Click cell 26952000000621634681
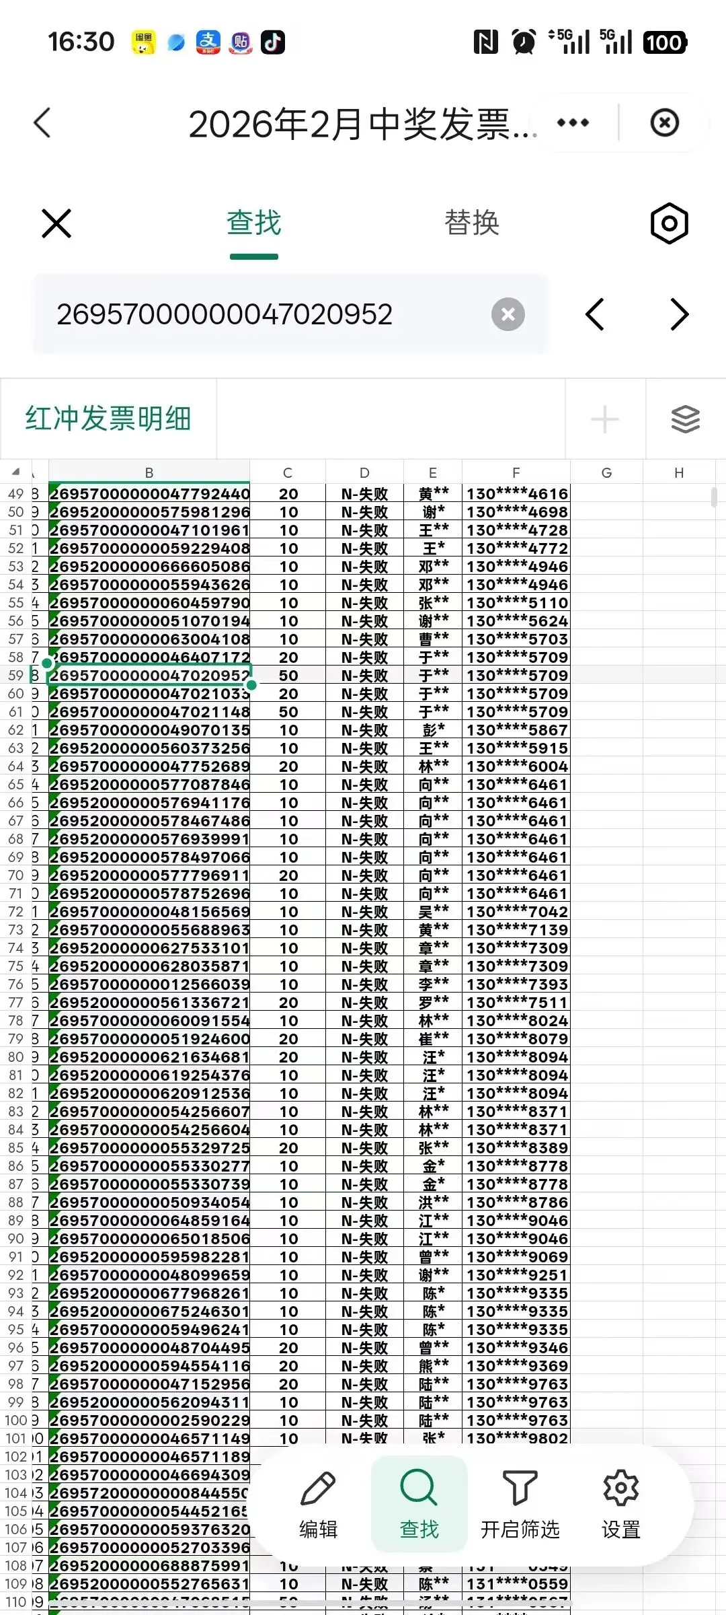 click(x=149, y=1056)
